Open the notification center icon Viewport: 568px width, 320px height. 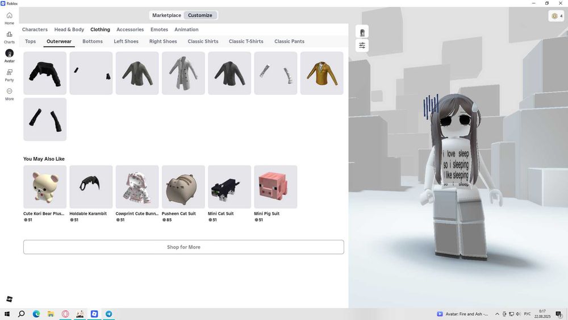559,314
